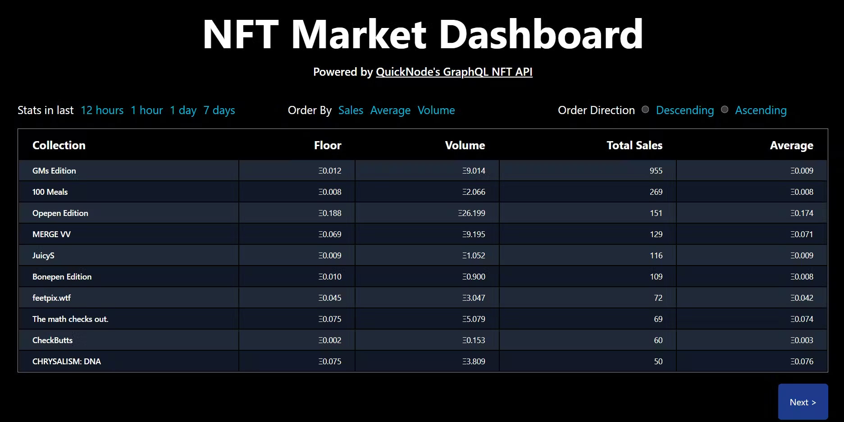Viewport: 844px width, 422px height.
Task: Choose the 7 days stats range
Action: [x=219, y=110]
